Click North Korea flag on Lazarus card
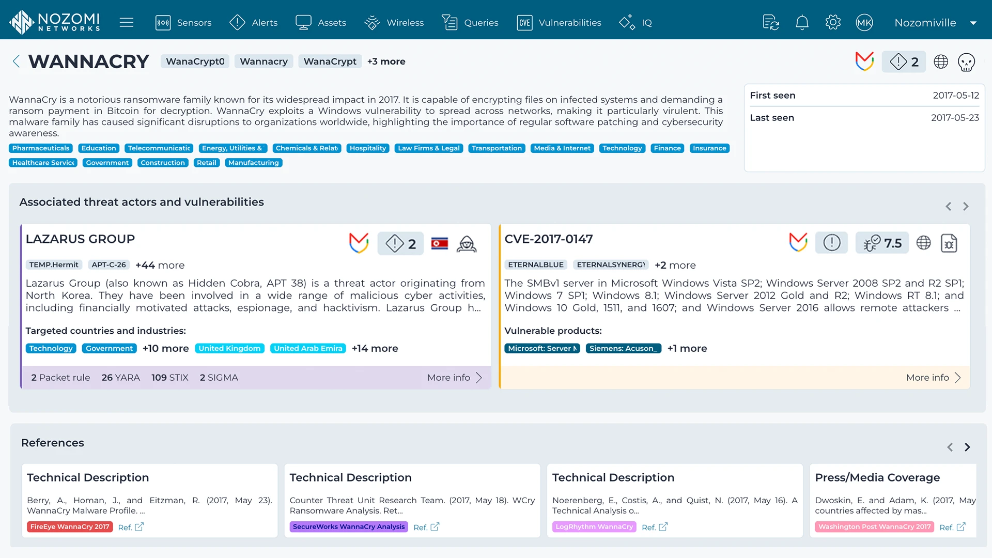Screen dimensions: 992x558 (x=440, y=244)
